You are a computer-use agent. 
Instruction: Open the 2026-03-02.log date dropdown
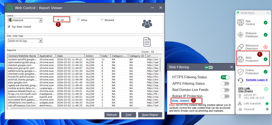pos(40,41)
